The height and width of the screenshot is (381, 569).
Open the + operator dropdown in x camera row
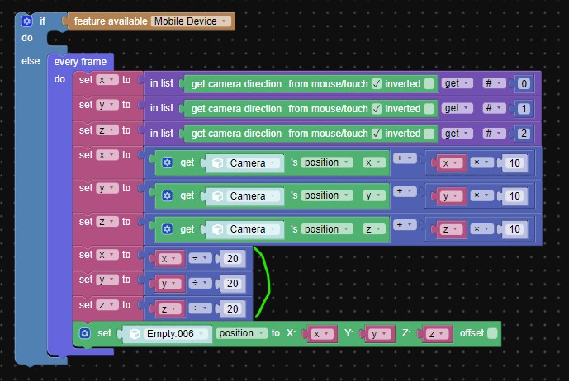pyautogui.click(x=405, y=158)
